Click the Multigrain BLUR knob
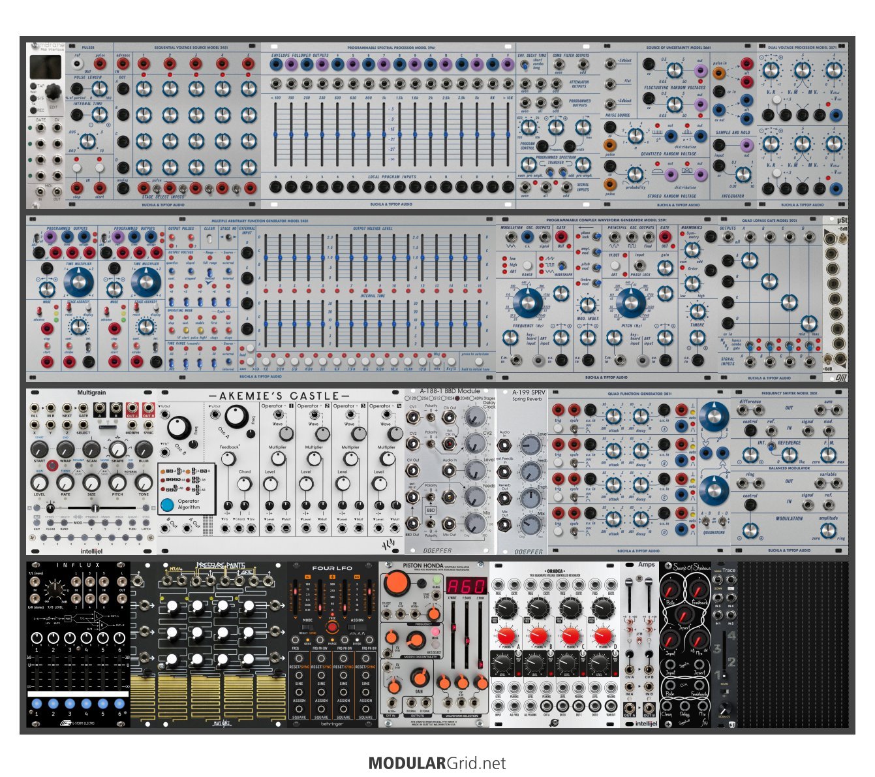This screenshot has width=875, height=777. (x=144, y=449)
